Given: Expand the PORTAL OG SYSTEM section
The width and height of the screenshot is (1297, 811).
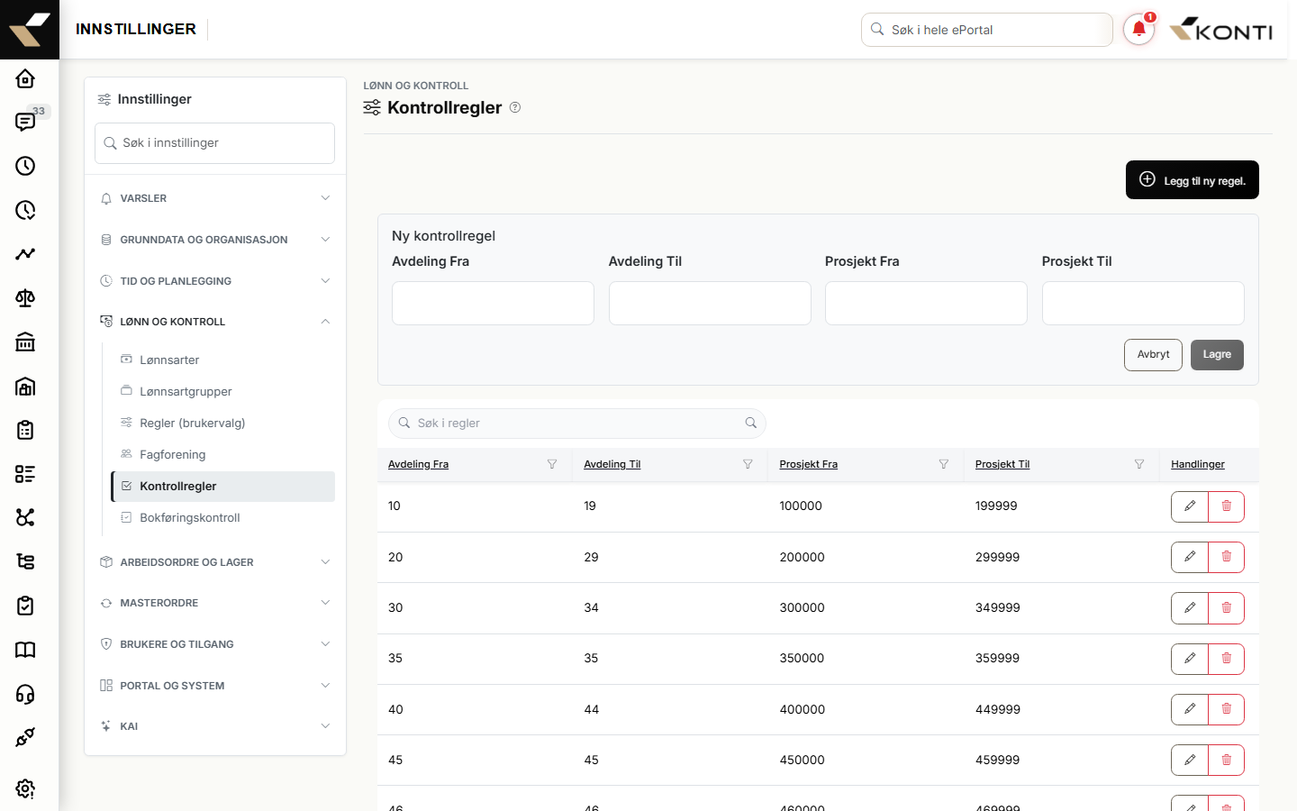Looking at the screenshot, I should pos(215,686).
